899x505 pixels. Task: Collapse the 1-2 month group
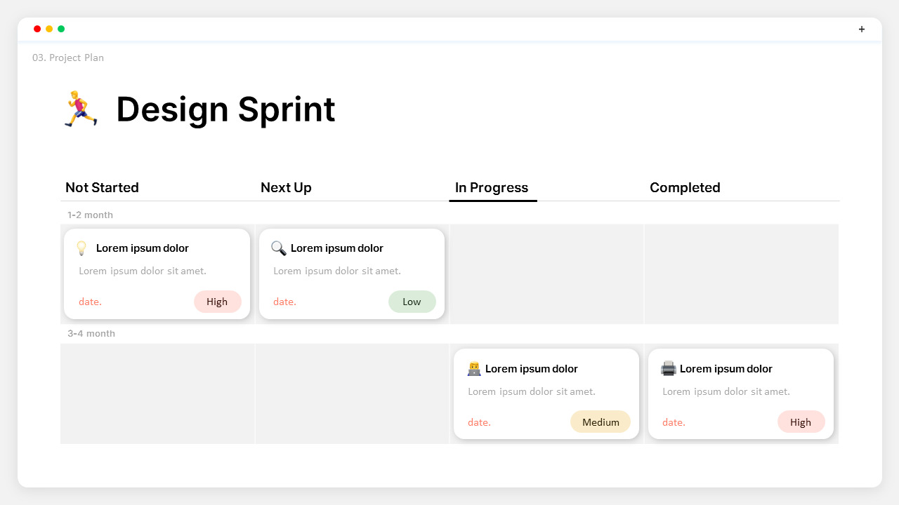pyautogui.click(x=90, y=215)
